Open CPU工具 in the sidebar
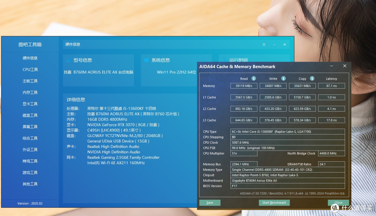Viewport: 376px width, 216px height. coord(30,70)
